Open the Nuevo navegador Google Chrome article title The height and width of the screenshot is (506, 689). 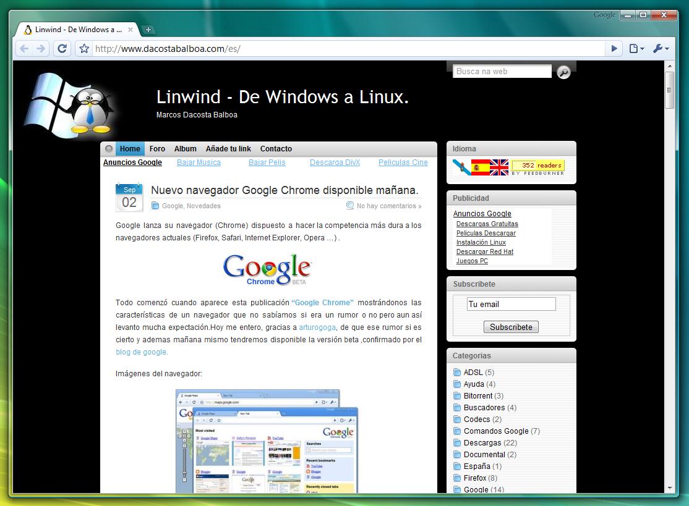point(285,190)
